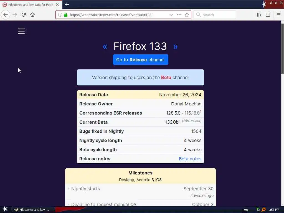Click the system tray magnifier icon
Screen dimensions: 284x213
263,210
